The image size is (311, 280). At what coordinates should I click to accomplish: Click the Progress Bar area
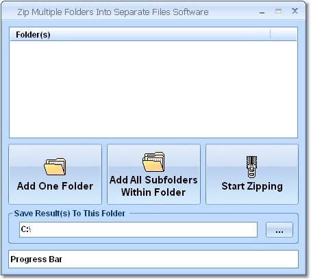[x=153, y=259]
